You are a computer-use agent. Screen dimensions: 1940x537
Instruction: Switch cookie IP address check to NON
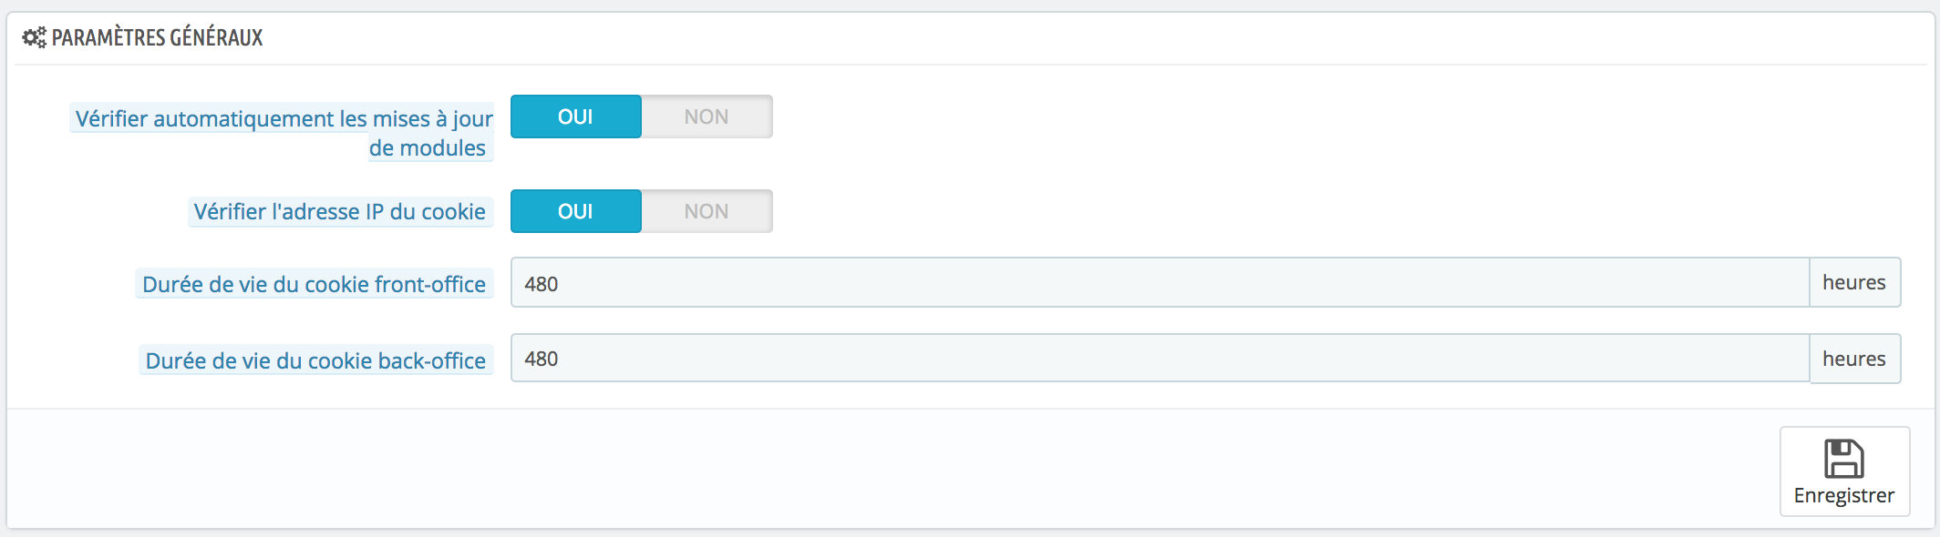pyautogui.click(x=707, y=211)
